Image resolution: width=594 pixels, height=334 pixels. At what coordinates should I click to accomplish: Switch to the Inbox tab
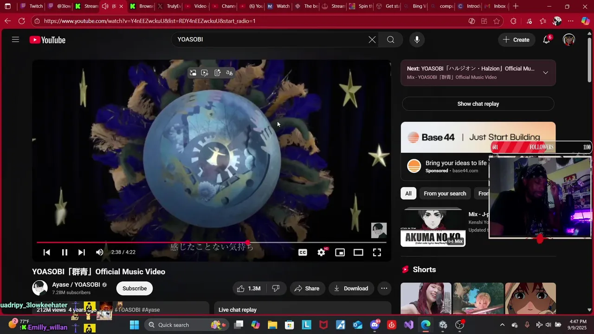point(495,6)
